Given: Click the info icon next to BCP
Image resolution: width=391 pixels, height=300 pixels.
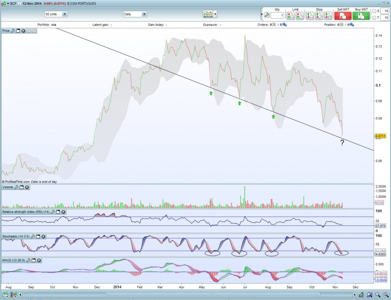Looking at the screenshot, I should click(x=19, y=4).
